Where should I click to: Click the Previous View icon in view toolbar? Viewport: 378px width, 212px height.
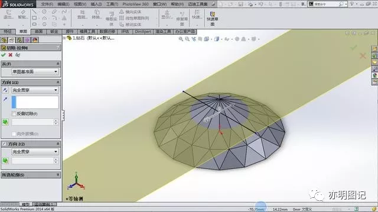(x=194, y=39)
